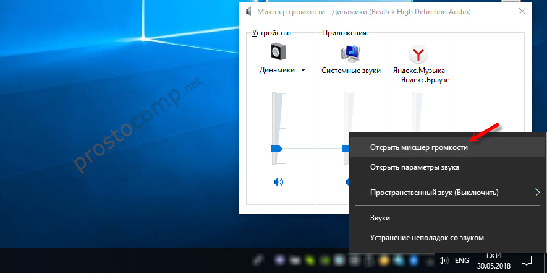Click the taskbar volume speaker icon

click(x=443, y=261)
